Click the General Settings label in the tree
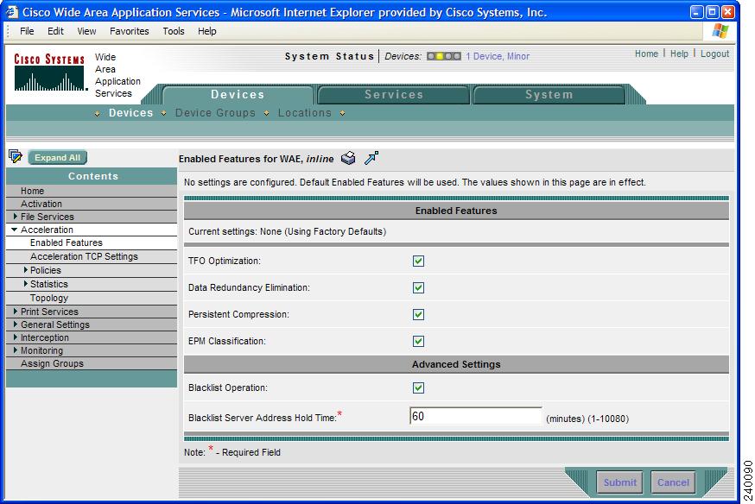This screenshot has height=504, width=755. pos(55,324)
